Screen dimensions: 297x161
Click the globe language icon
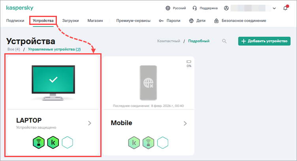pos(168,8)
